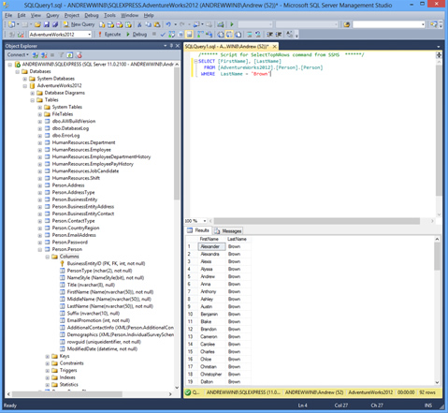Switch output to Results to Grid

coord(229,35)
